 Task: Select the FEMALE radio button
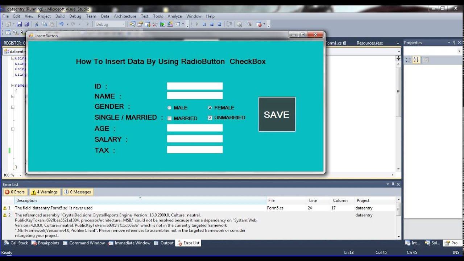[210, 108]
